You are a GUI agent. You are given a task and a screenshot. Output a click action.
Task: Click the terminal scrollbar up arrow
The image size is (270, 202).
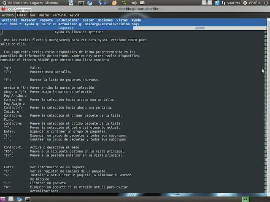click(268, 20)
